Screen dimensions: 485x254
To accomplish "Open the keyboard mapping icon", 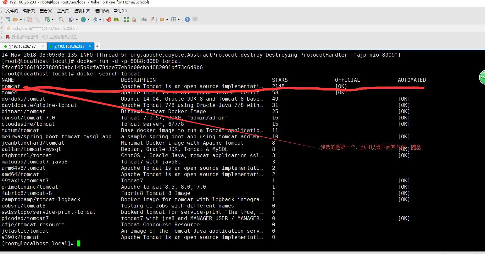I will 144,19.
